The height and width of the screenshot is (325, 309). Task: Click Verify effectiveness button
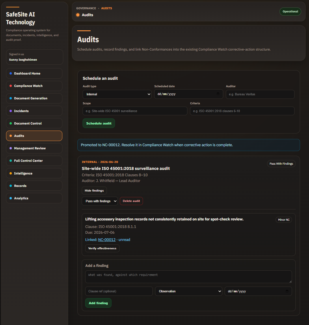(x=103, y=248)
